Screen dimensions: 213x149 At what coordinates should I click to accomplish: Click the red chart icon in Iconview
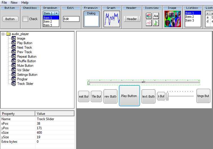pyautogui.click(x=149, y=23)
